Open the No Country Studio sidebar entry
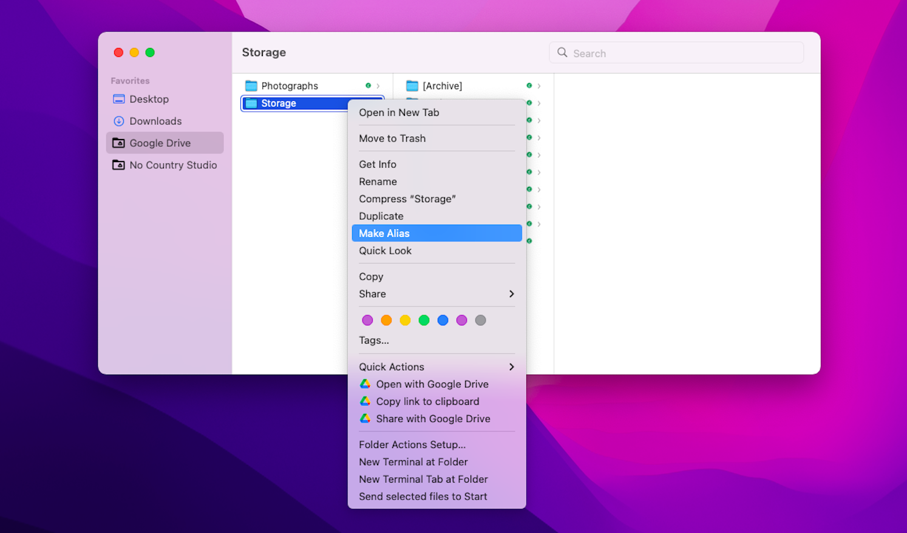The image size is (907, 533). pyautogui.click(x=173, y=165)
